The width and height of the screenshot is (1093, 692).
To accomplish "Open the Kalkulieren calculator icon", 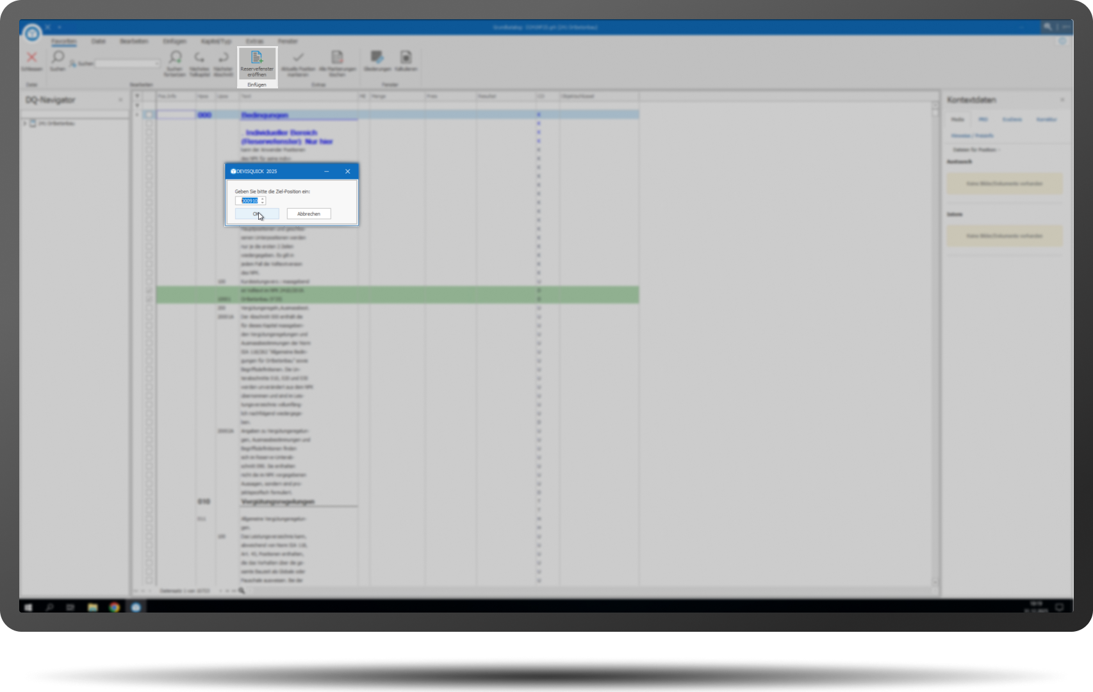I will pos(406,58).
